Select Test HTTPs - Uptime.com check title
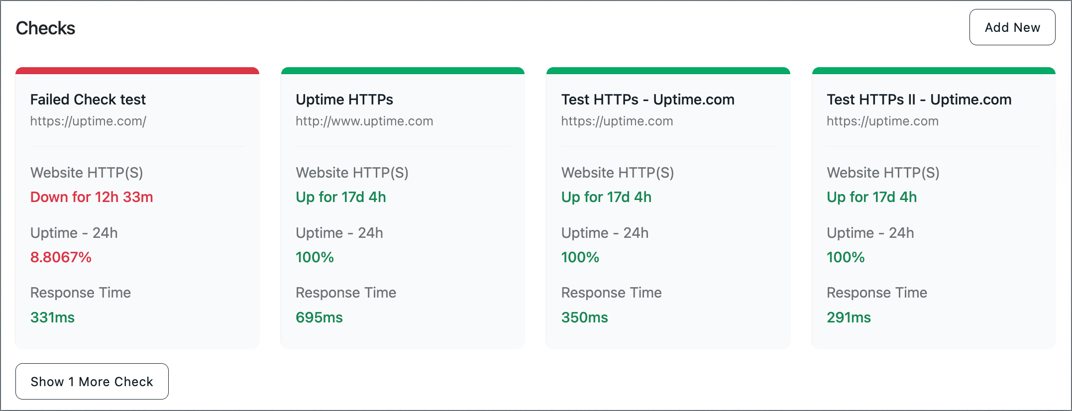This screenshot has width=1072, height=411. click(647, 100)
